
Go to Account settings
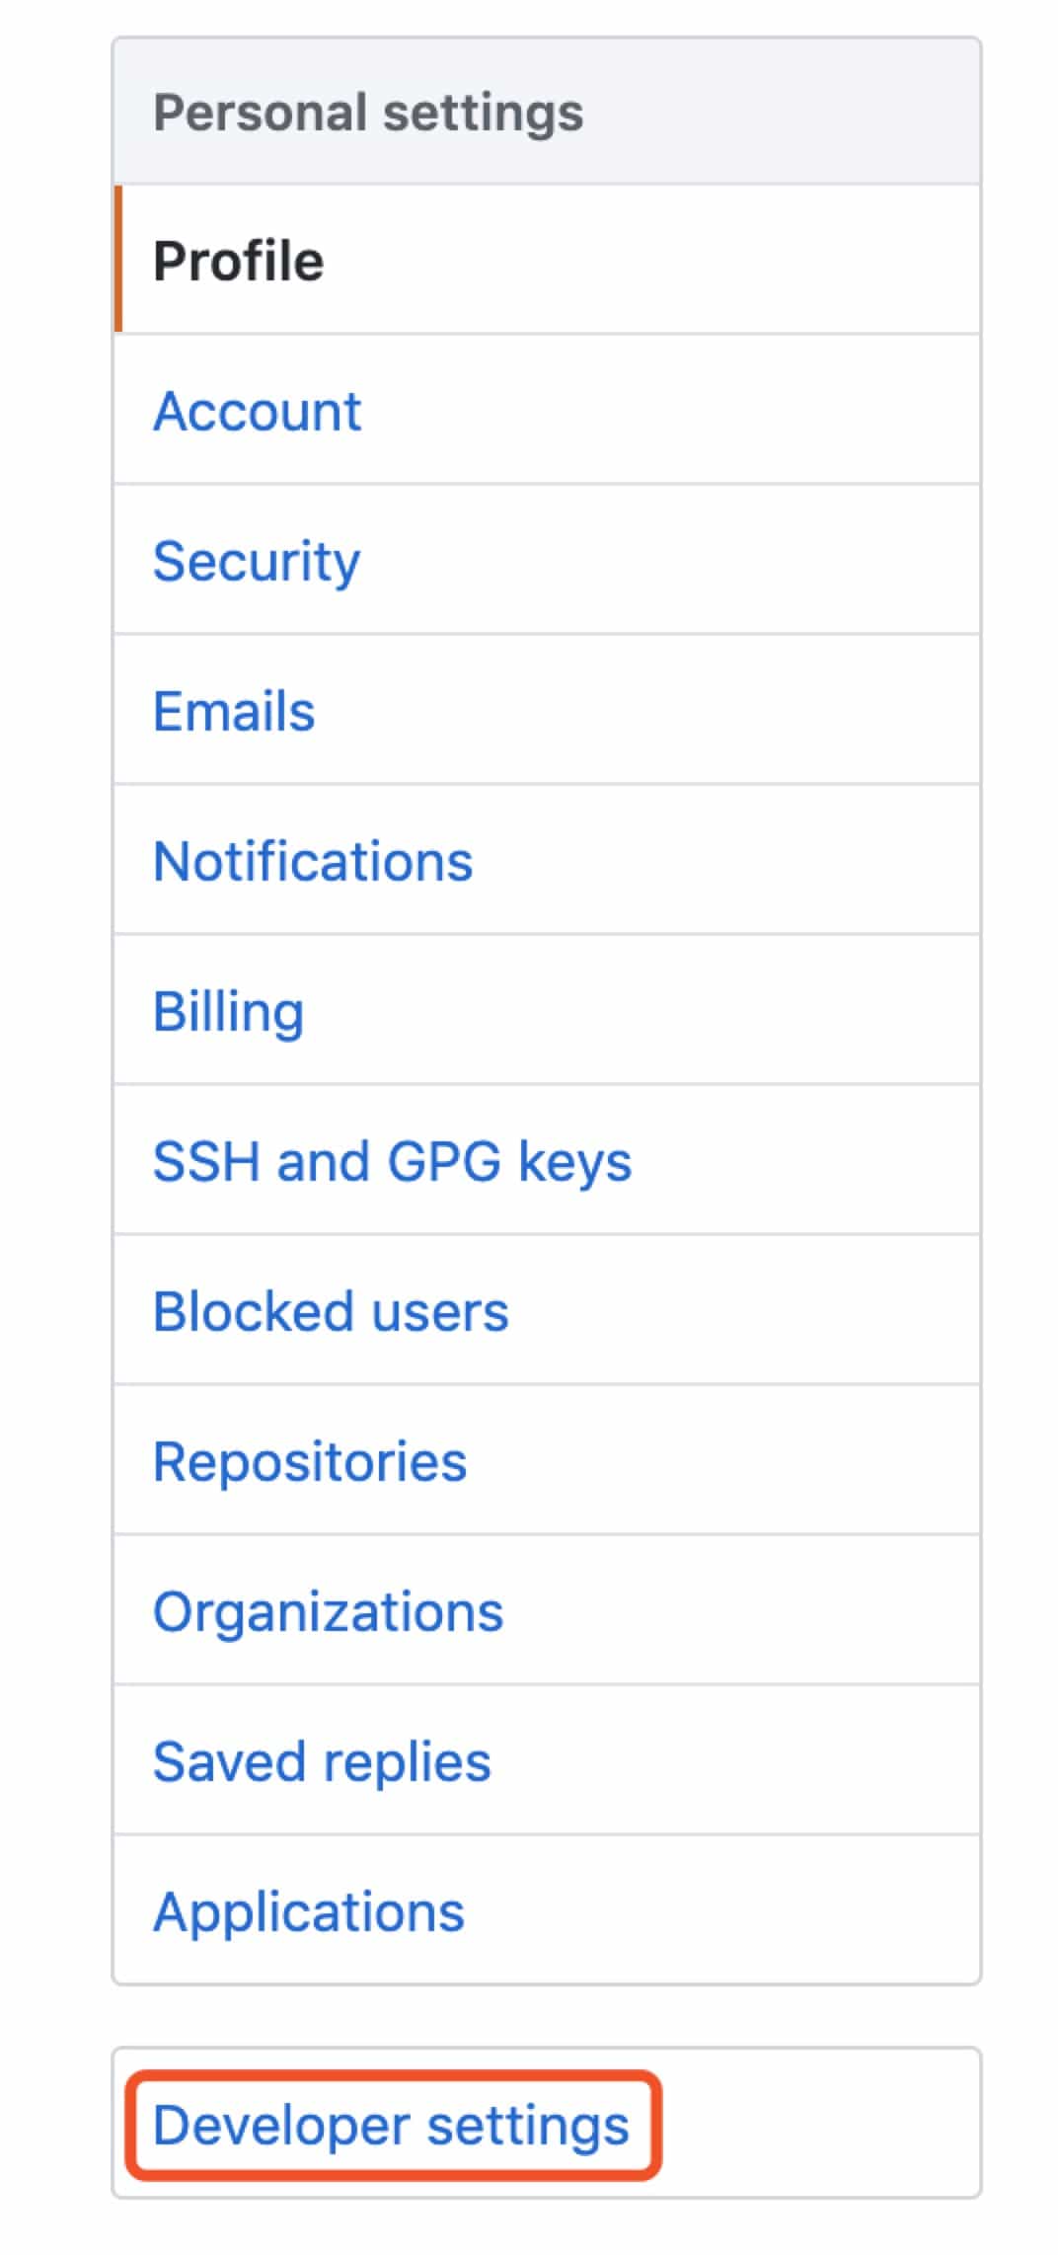[x=547, y=410]
